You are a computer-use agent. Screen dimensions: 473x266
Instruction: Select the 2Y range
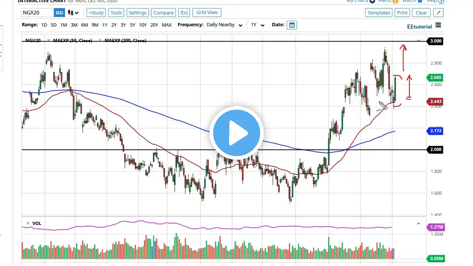[x=114, y=25]
